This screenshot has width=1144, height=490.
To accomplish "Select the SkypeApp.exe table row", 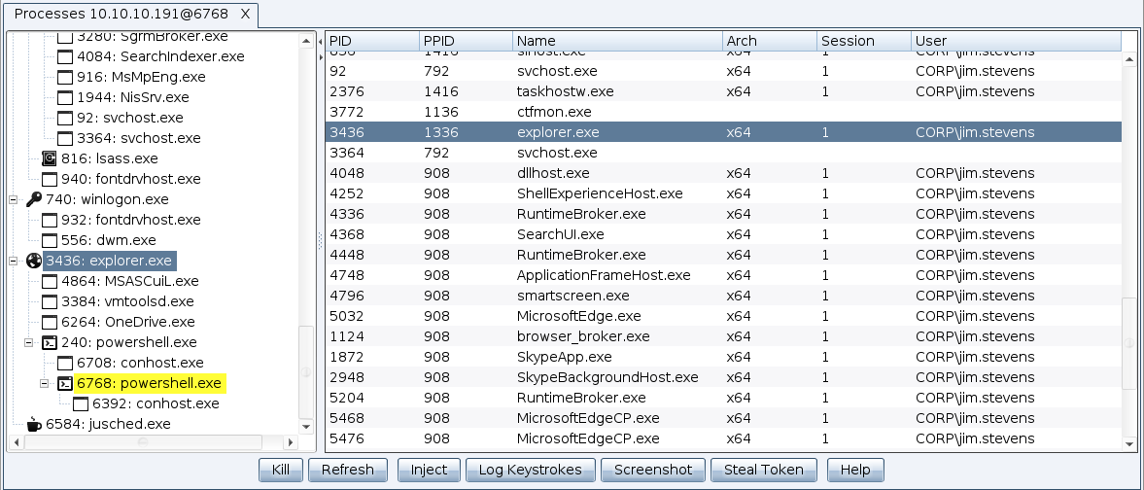I will (723, 357).
